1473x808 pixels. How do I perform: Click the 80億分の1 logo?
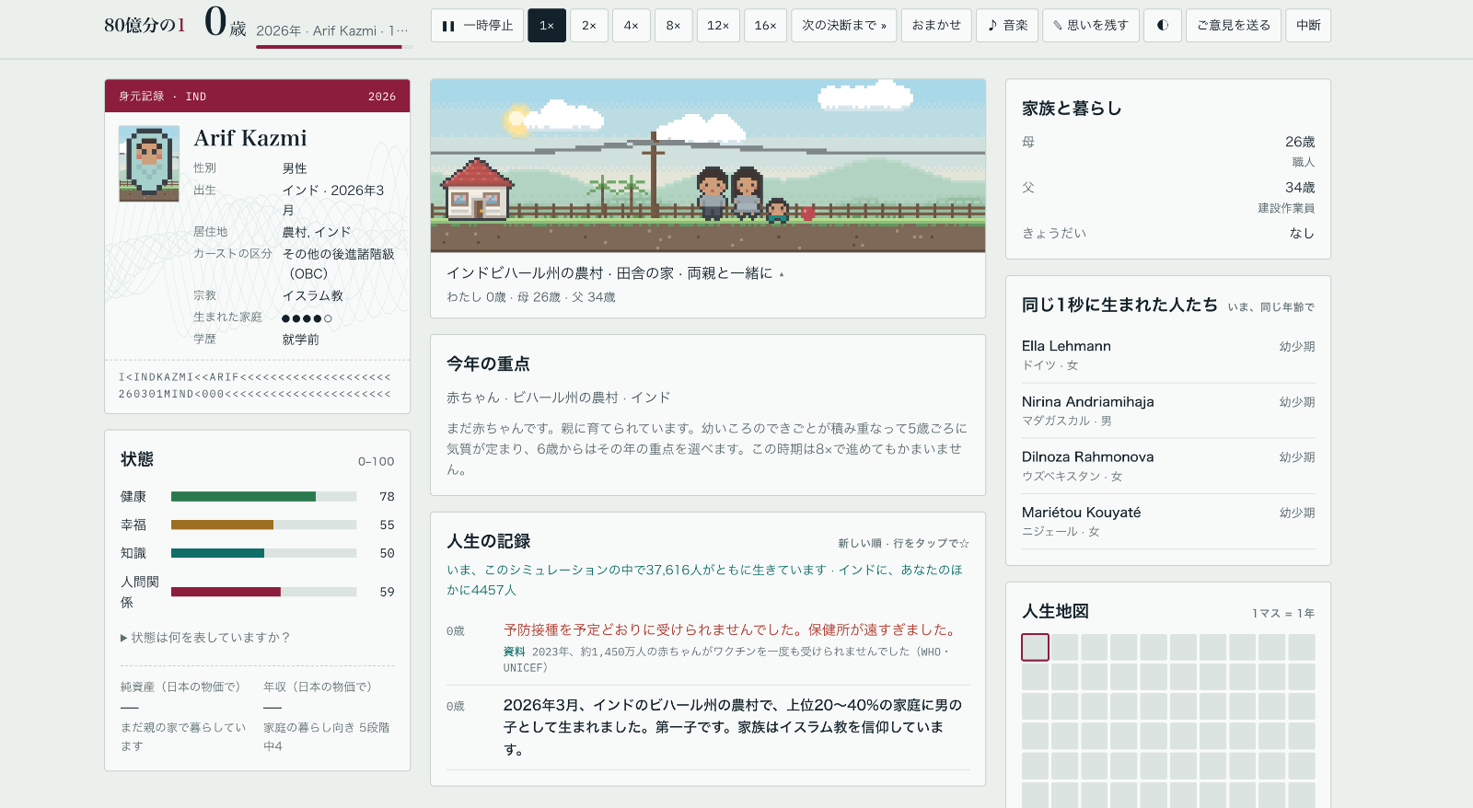click(x=145, y=25)
